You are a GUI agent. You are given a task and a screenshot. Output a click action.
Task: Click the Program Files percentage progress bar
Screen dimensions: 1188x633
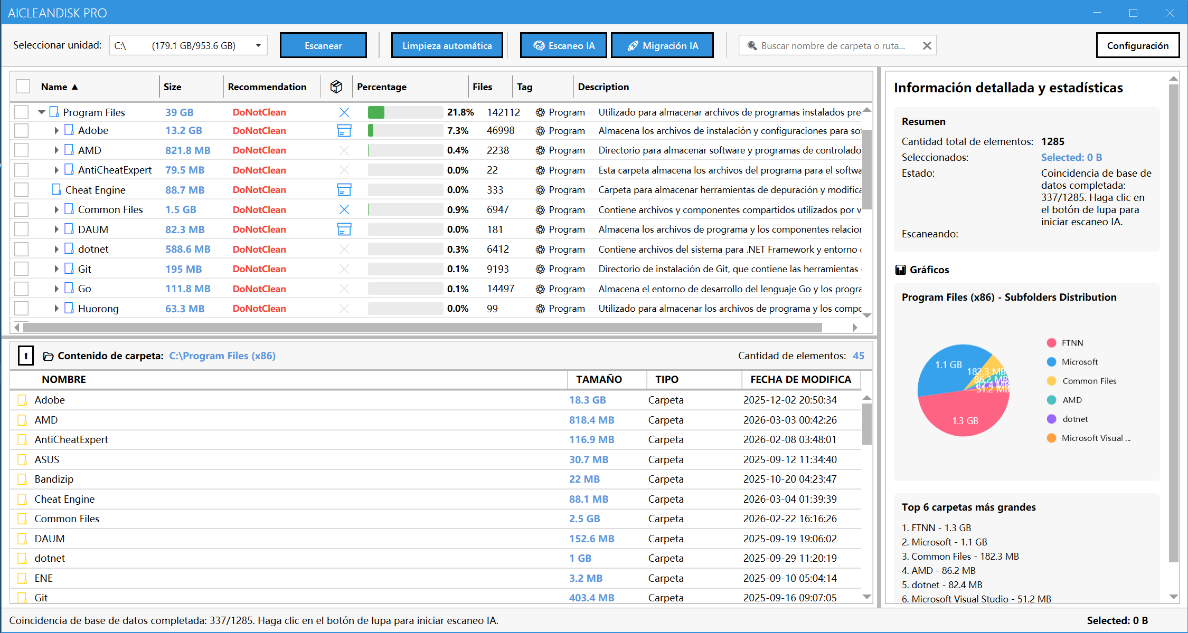(405, 112)
